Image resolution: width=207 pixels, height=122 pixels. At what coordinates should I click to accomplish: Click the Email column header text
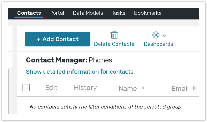(x=180, y=88)
